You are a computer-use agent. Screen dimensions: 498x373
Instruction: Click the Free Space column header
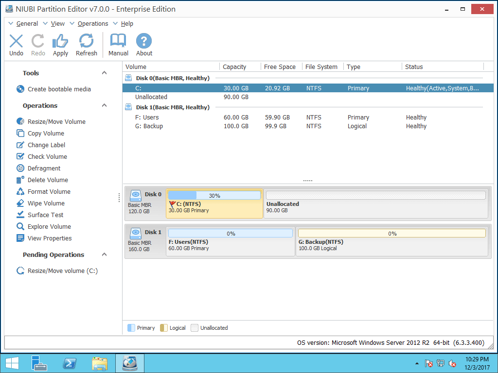point(282,67)
